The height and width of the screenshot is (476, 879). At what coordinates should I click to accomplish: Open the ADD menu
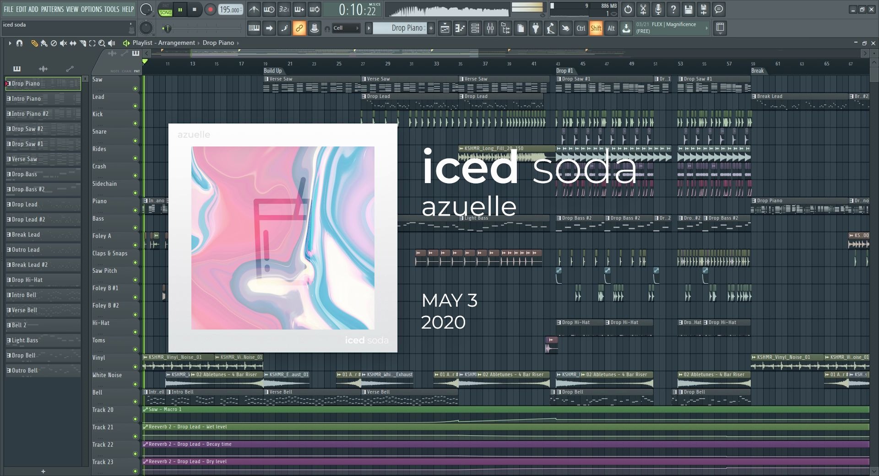(x=33, y=9)
